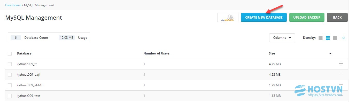
Task: Select medium density icon
Action: (328, 38)
